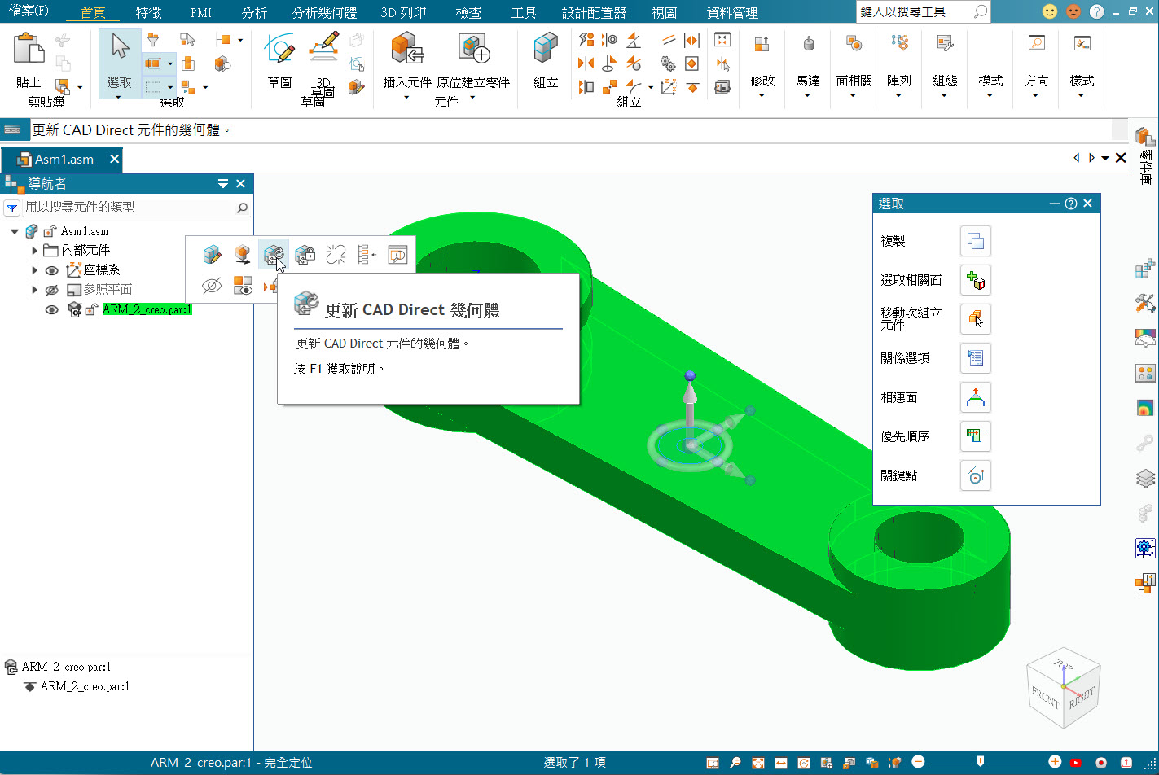Viewport: 1159px width, 775px height.
Task: Select ARM_2_creo.par:1 in the PathFinder tree
Action: tap(147, 309)
